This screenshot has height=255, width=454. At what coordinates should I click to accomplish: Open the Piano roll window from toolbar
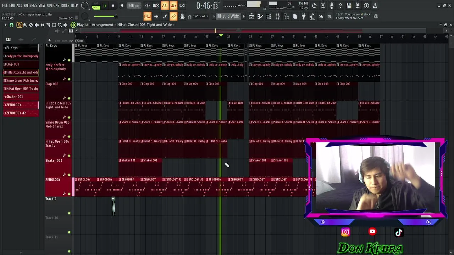pos(260,16)
